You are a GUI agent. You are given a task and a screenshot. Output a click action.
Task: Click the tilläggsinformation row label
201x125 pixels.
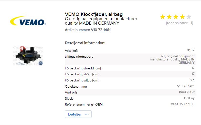click(79, 56)
